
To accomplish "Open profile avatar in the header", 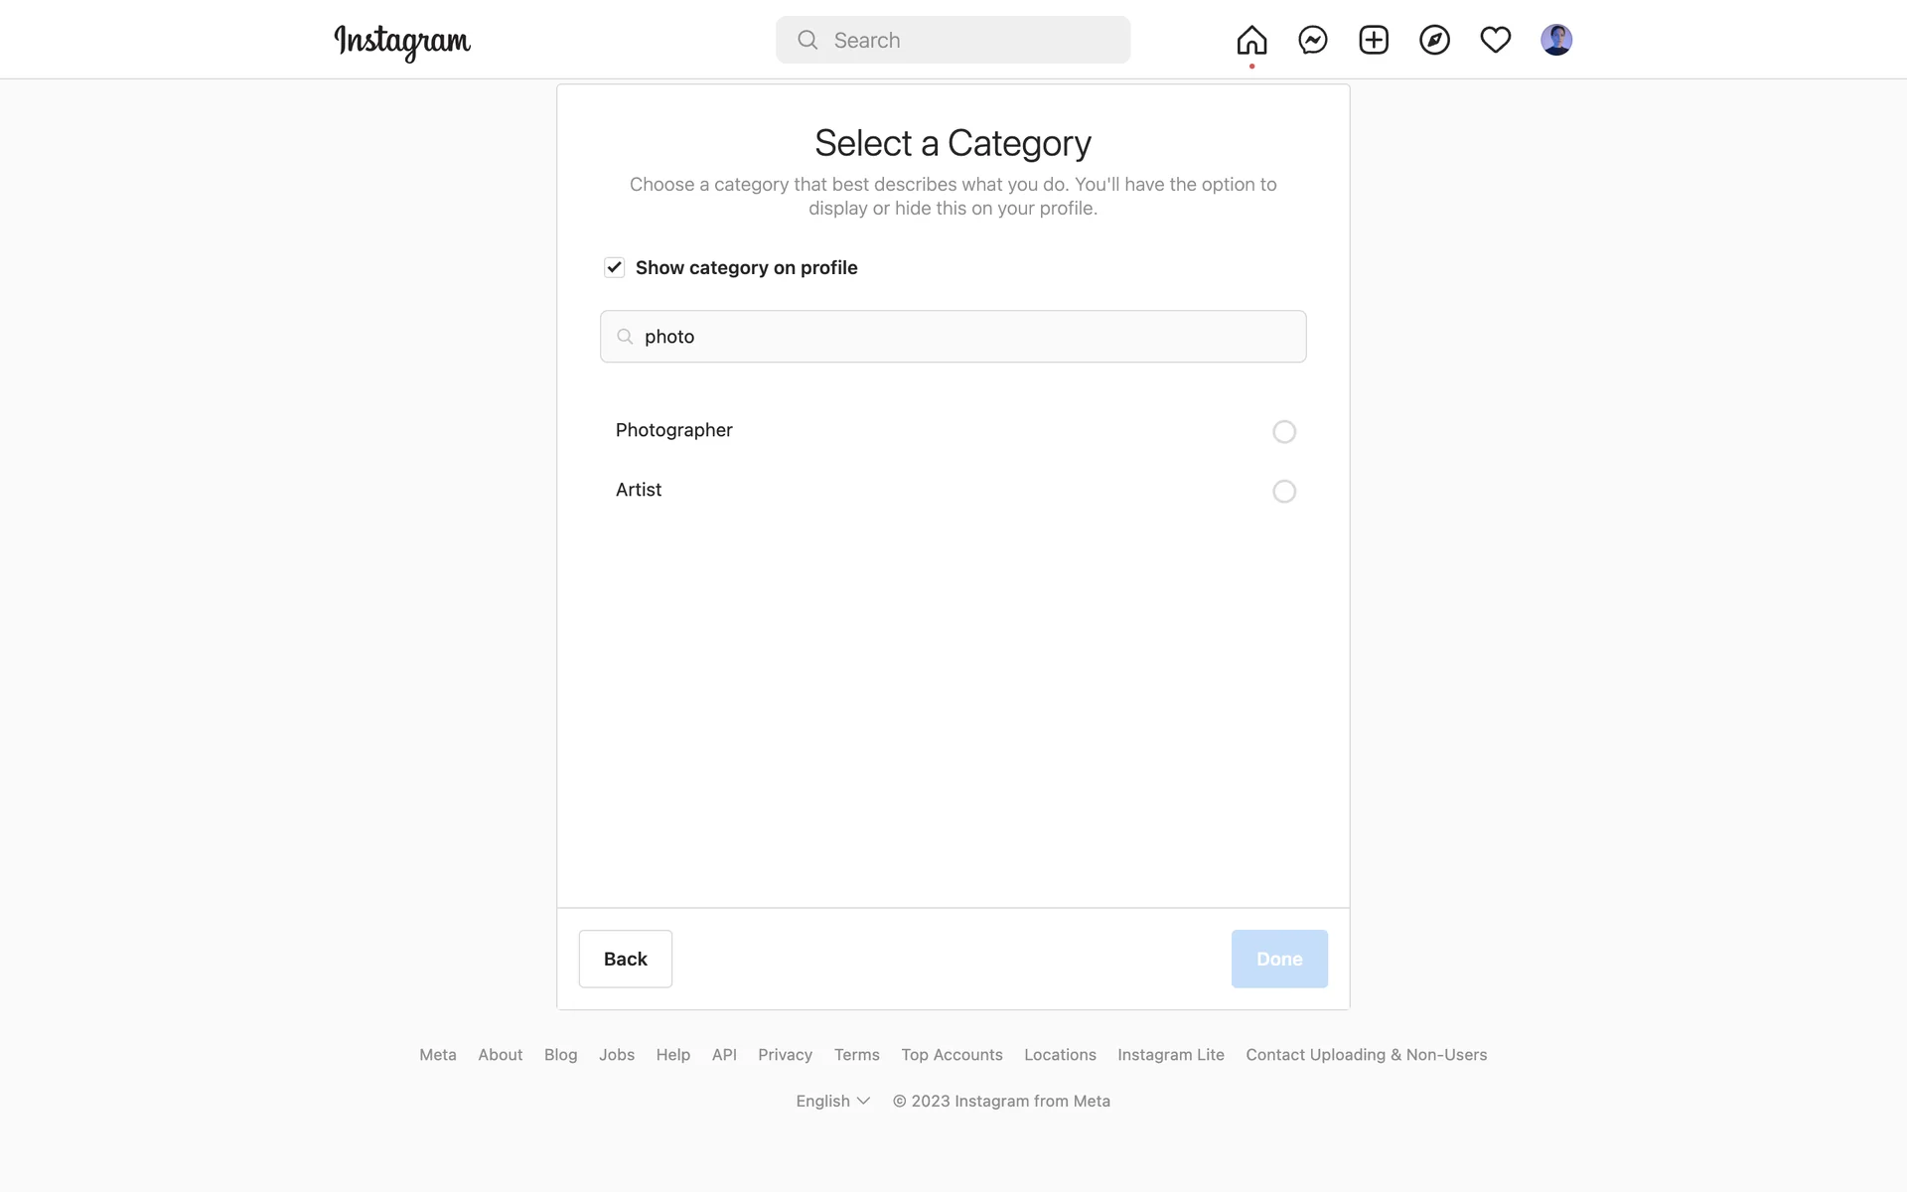I will click(1555, 41).
